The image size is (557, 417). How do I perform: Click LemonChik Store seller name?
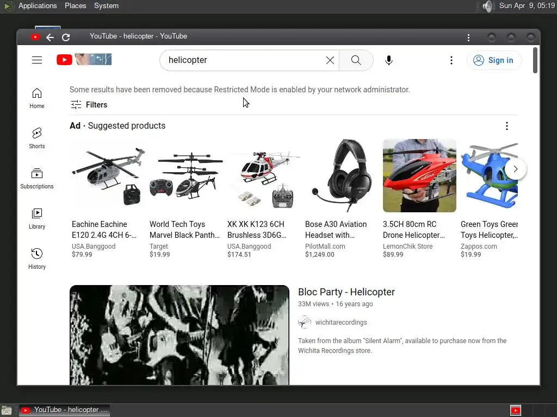tap(408, 246)
